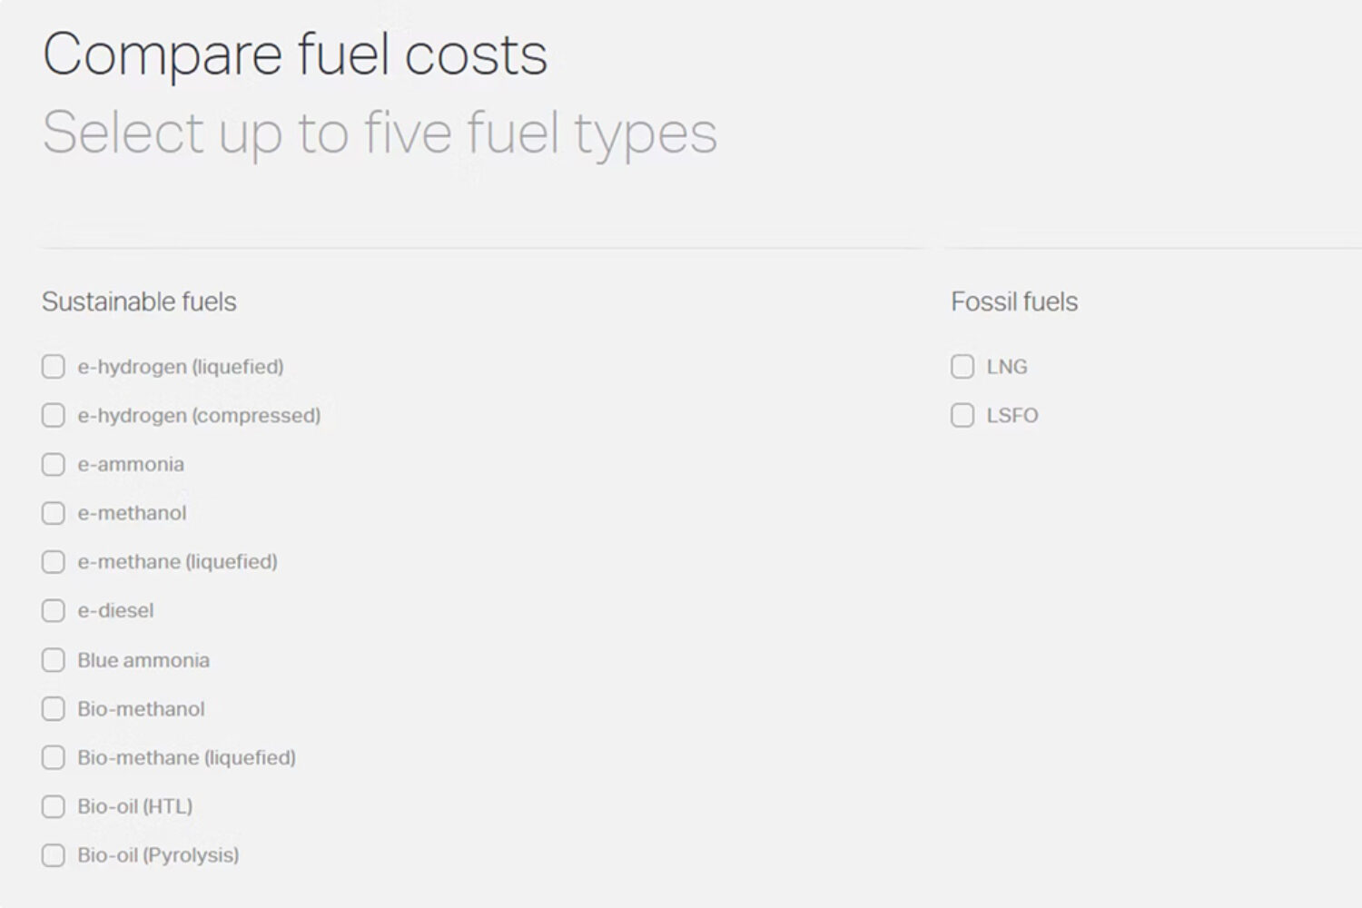Select Bio-methane (liquefied) fuel type
1362x908 pixels.
[53, 757]
